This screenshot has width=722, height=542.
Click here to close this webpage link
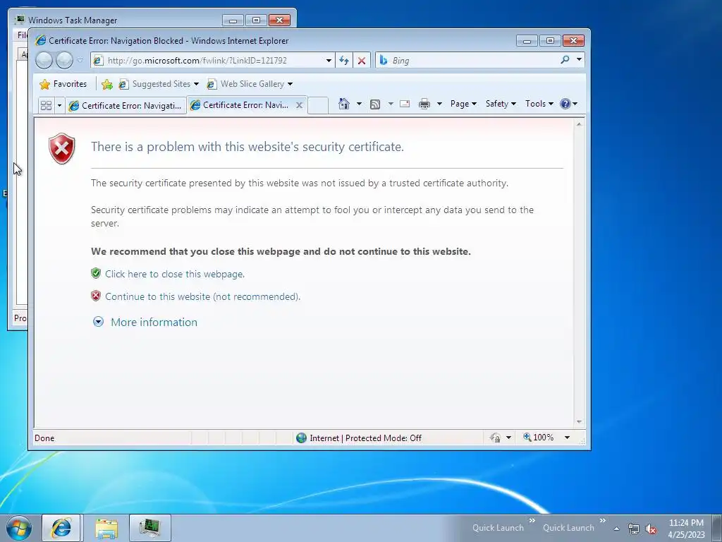point(175,274)
